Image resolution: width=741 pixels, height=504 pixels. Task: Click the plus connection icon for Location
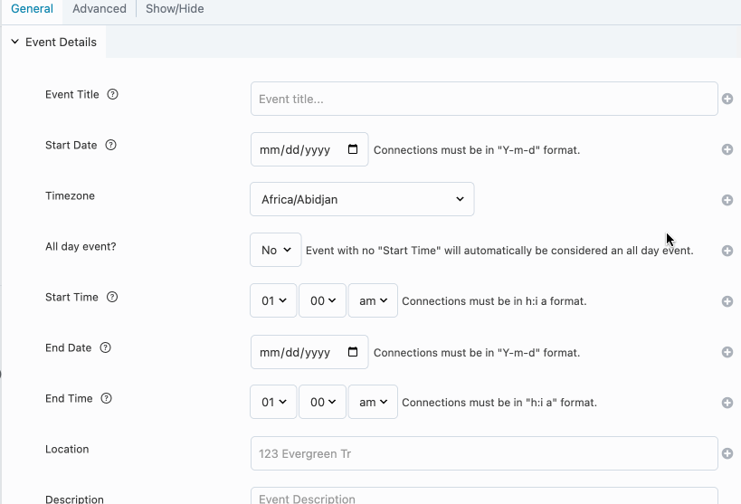[x=727, y=453]
